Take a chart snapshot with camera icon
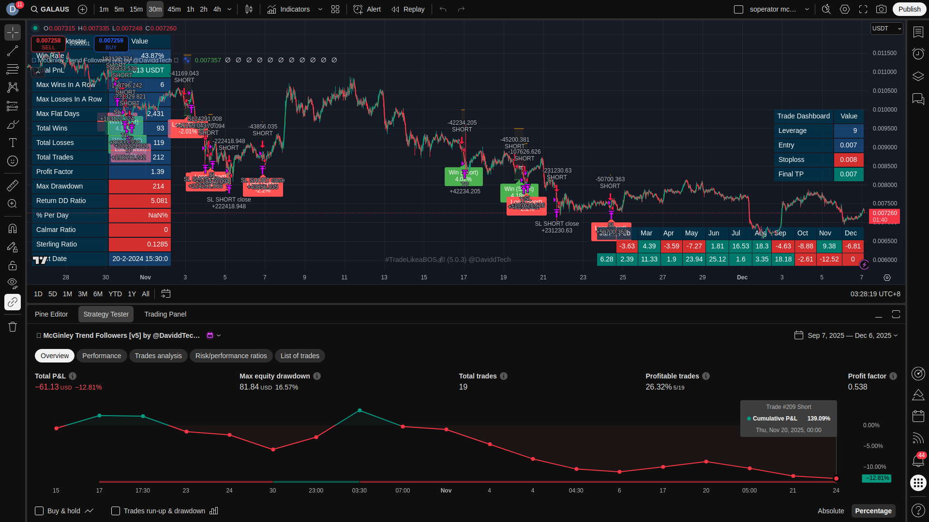 (x=881, y=9)
